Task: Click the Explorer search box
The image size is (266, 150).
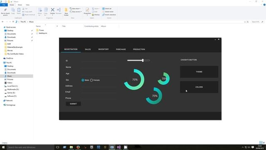Action: tap(257, 22)
